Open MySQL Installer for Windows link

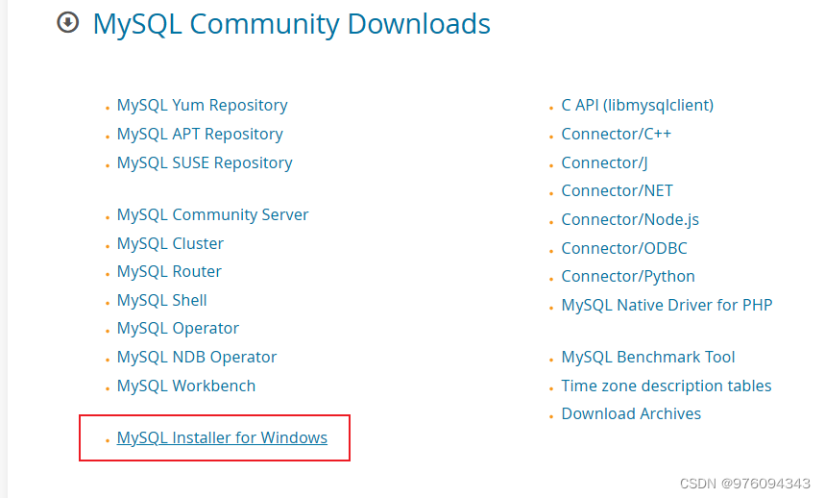pyautogui.click(x=222, y=438)
